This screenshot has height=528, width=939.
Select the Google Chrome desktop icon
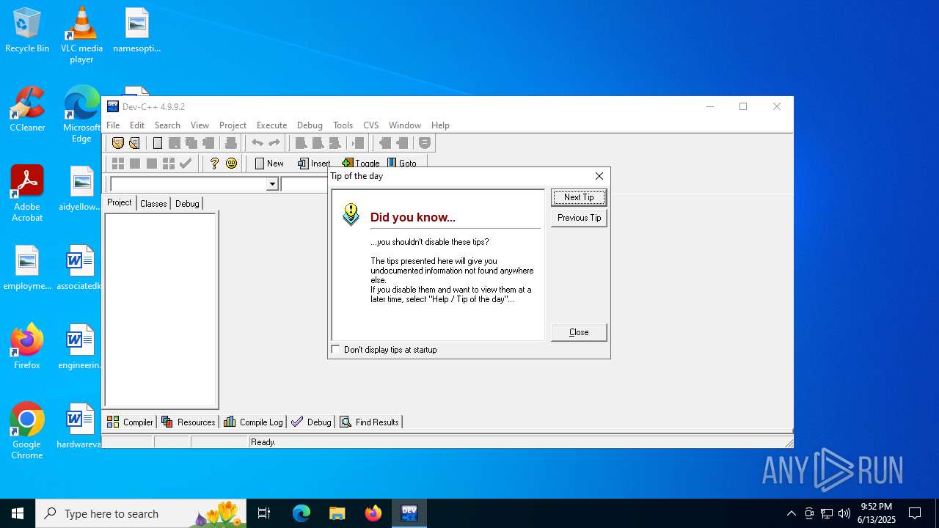pos(27,431)
